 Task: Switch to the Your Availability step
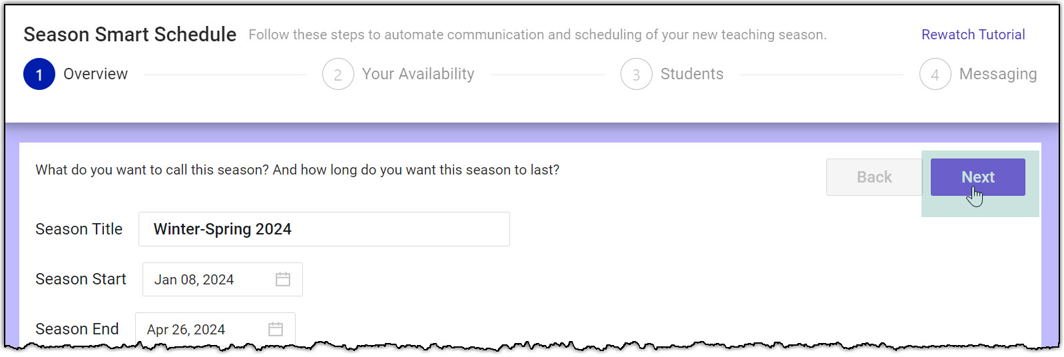[x=418, y=74]
